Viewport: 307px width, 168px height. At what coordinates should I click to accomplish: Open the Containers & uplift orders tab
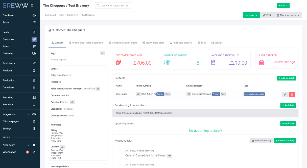point(123,43)
